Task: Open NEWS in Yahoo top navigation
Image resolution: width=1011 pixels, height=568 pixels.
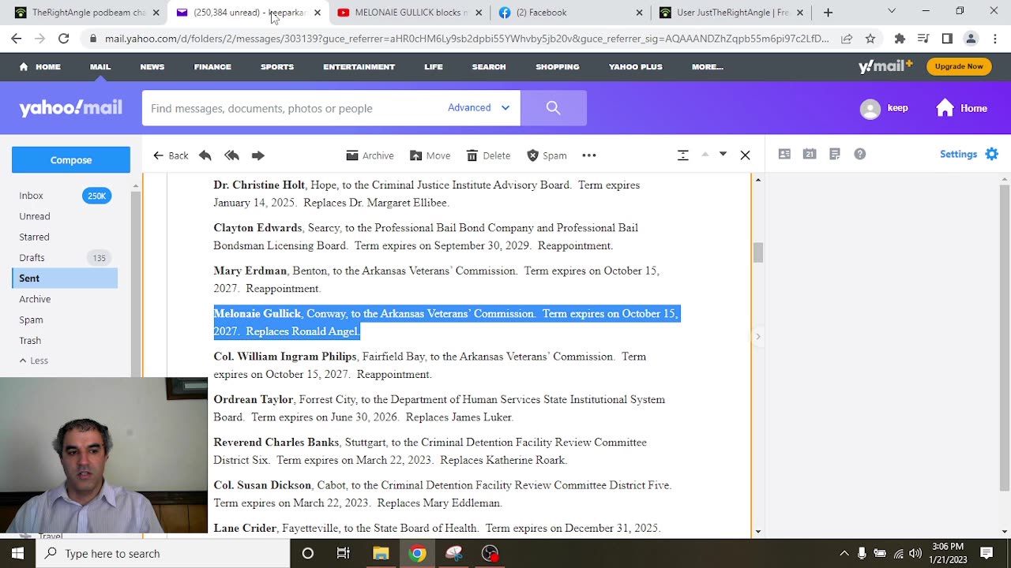Action: pos(152,67)
